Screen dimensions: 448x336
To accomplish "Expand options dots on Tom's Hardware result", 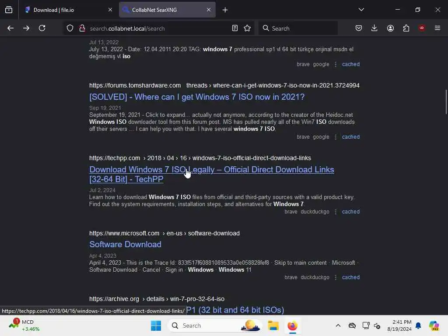I will point(336,137).
